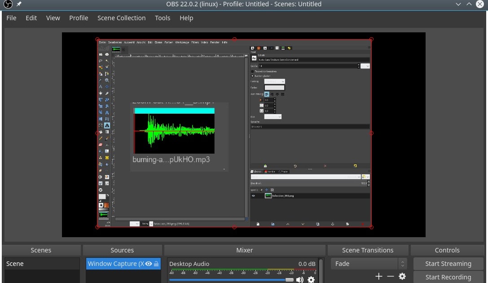Viewport: 488px width, 283px height.
Task: Open transition properties gear icon
Action: click(x=402, y=276)
